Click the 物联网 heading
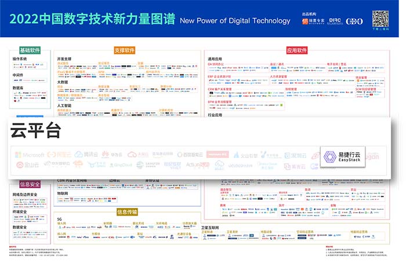 point(63,193)
